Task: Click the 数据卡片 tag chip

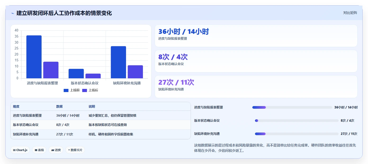Action: click(75, 150)
